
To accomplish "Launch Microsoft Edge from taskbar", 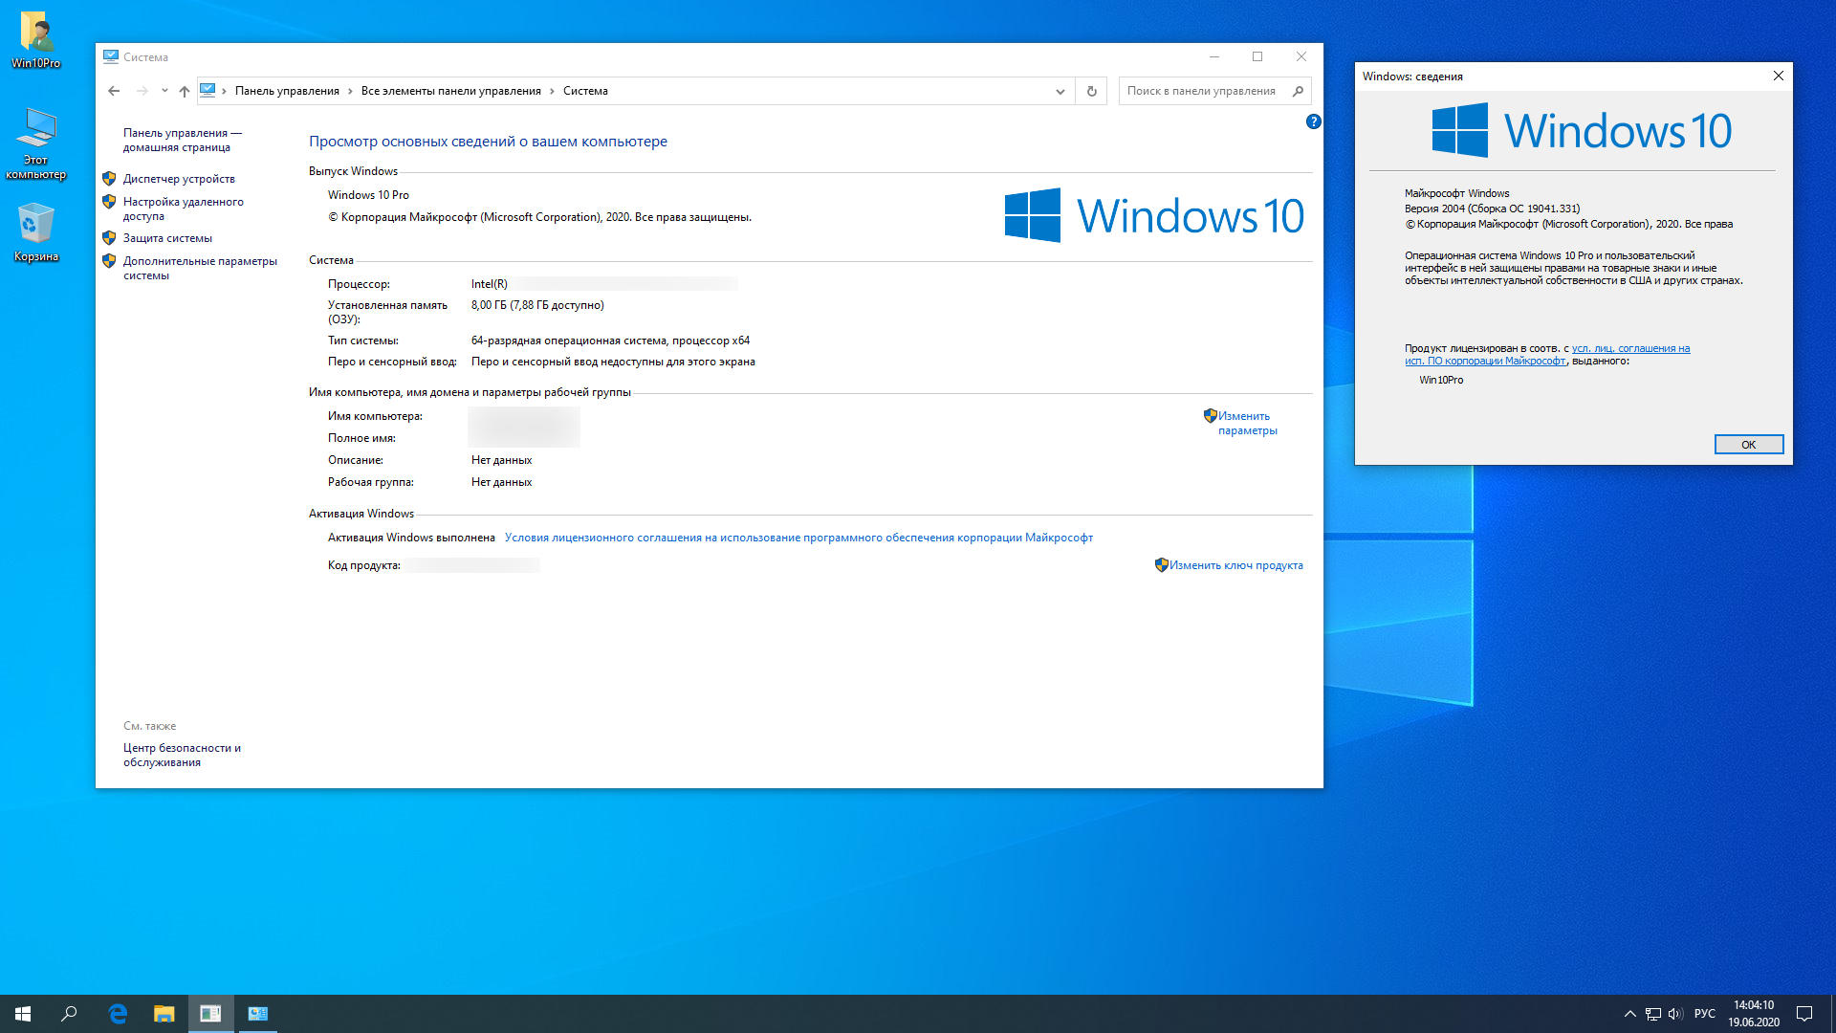I will [x=118, y=1014].
